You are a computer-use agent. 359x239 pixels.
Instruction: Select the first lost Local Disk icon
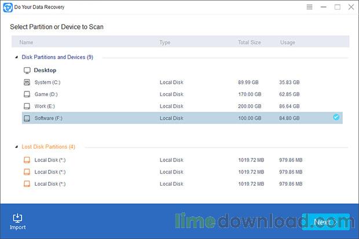[x=27, y=160]
